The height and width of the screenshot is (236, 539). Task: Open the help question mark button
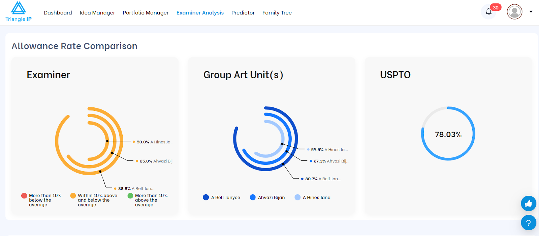(528, 223)
